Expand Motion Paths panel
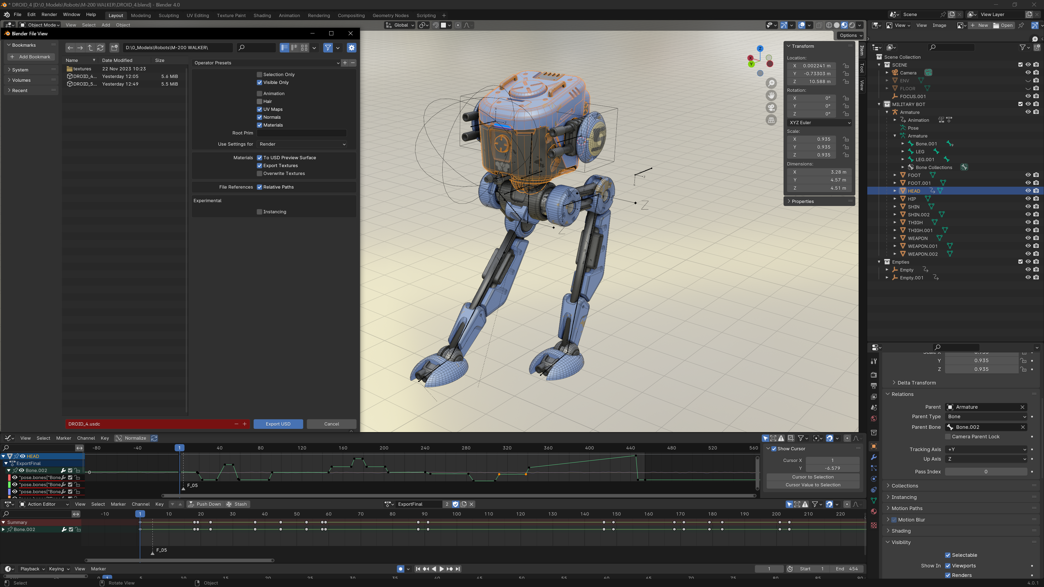Screen dimensions: 1044x587 coord(906,508)
